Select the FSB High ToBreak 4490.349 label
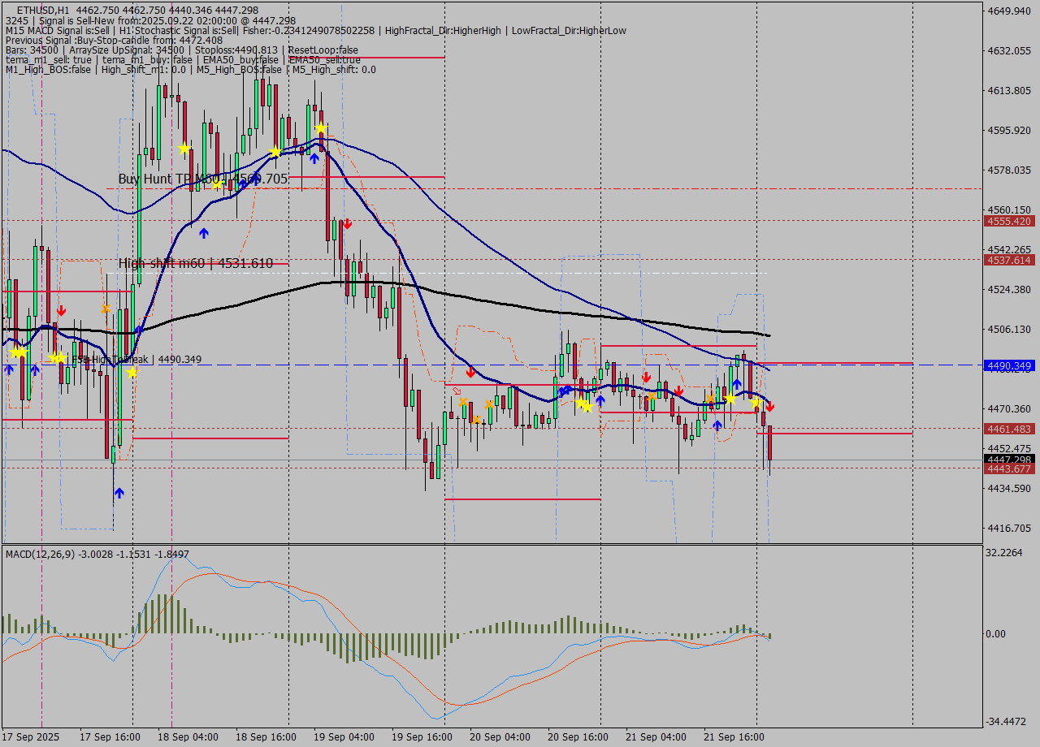The width and height of the screenshot is (1040, 747). [136, 359]
